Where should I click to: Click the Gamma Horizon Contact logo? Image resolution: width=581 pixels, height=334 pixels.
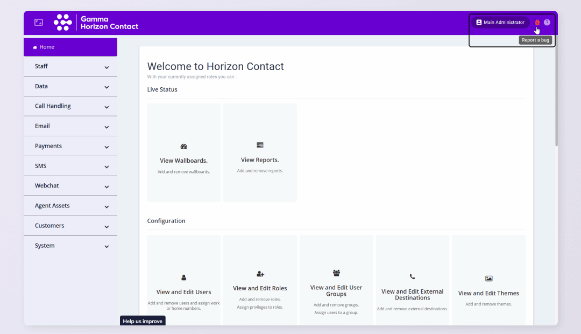pyautogui.click(x=96, y=23)
